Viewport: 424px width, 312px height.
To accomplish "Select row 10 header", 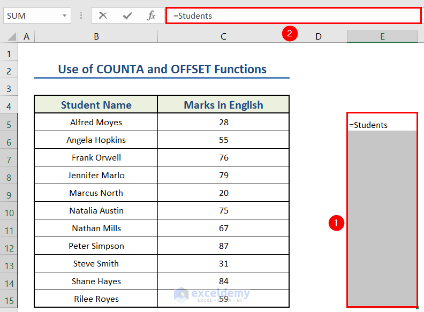I will coord(9,211).
